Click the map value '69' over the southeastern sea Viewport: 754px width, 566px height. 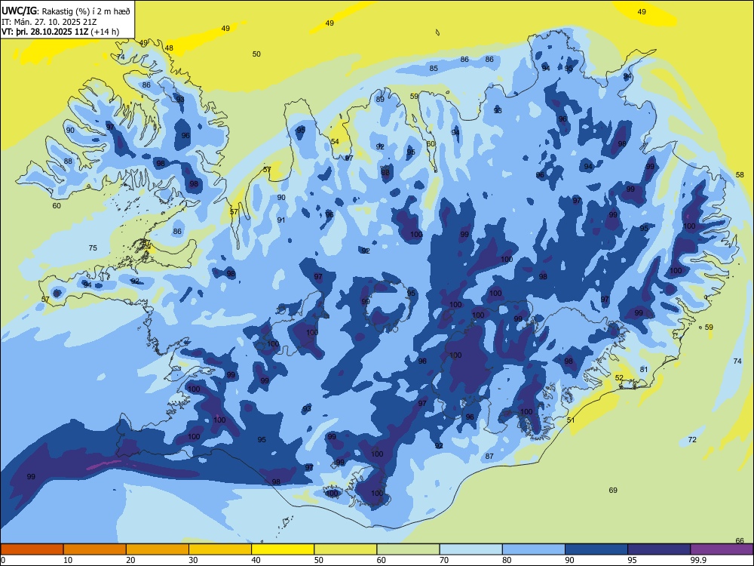point(613,490)
